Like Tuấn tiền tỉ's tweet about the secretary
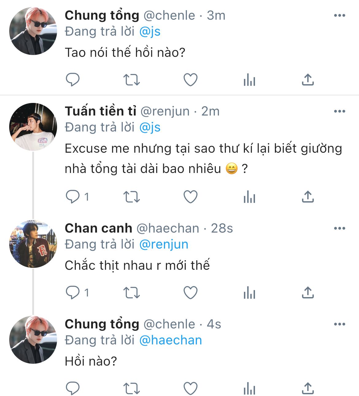 click(190, 197)
